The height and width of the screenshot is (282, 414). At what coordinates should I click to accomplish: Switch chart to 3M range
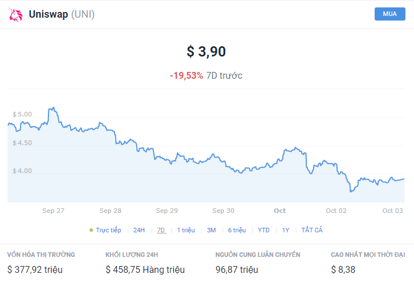tap(211, 230)
